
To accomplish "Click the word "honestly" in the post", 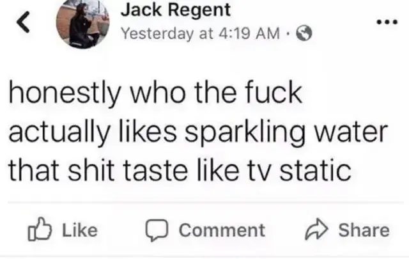I will click(65, 94).
